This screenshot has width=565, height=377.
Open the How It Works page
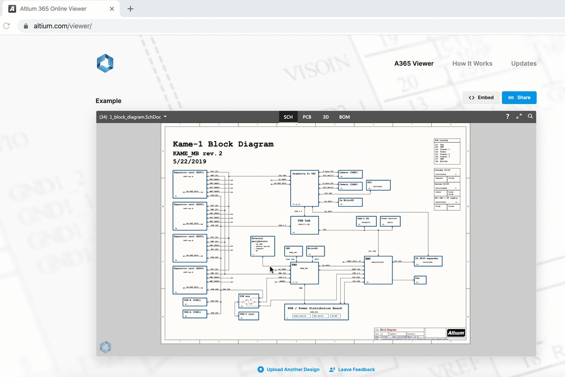472,63
